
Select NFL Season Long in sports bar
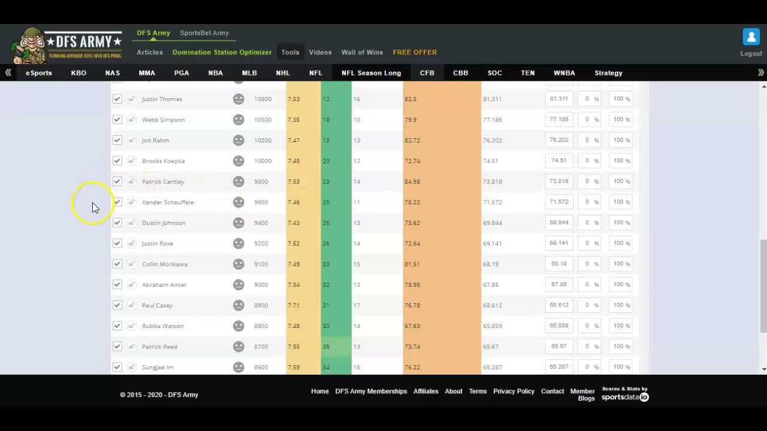371,73
